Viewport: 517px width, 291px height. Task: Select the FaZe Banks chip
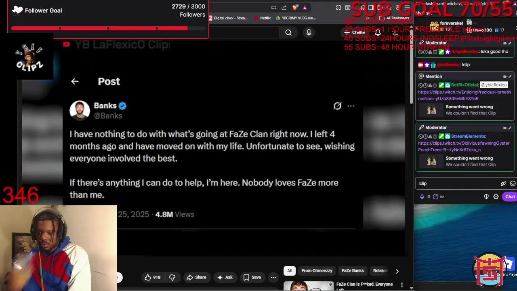[x=353, y=270]
